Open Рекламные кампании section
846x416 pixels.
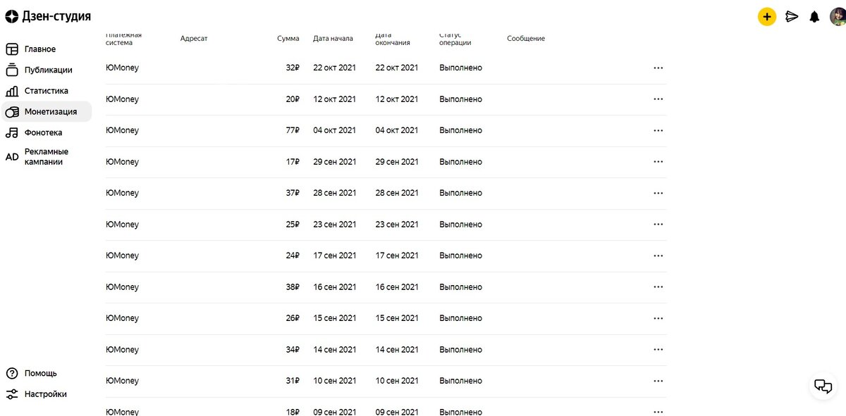click(46, 157)
